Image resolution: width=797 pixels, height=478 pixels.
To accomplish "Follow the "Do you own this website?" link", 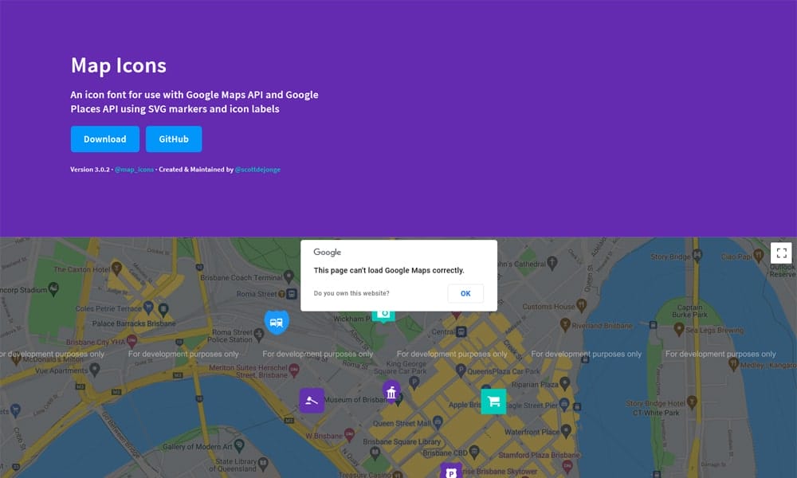I will pos(351,293).
